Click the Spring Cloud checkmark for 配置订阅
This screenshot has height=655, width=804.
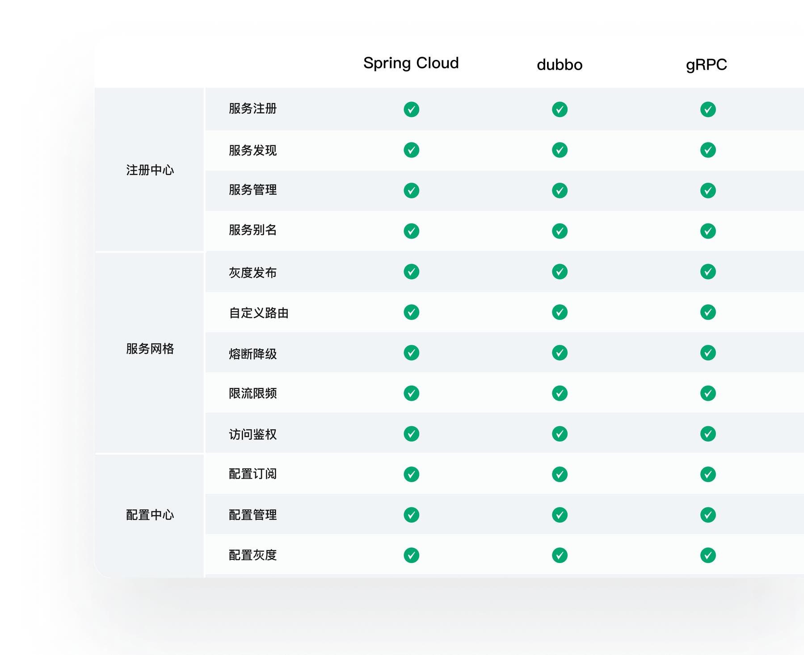[x=410, y=475]
